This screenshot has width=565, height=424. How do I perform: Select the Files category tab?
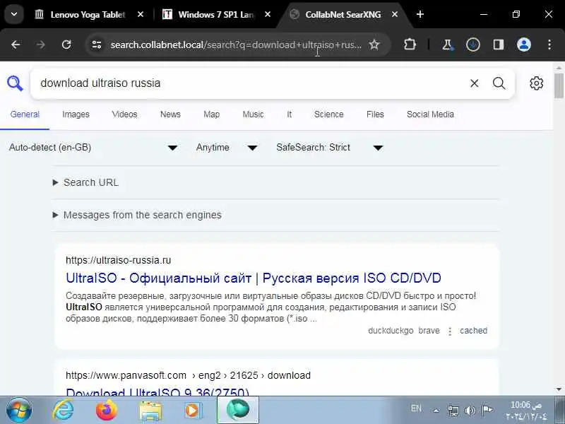(x=375, y=114)
